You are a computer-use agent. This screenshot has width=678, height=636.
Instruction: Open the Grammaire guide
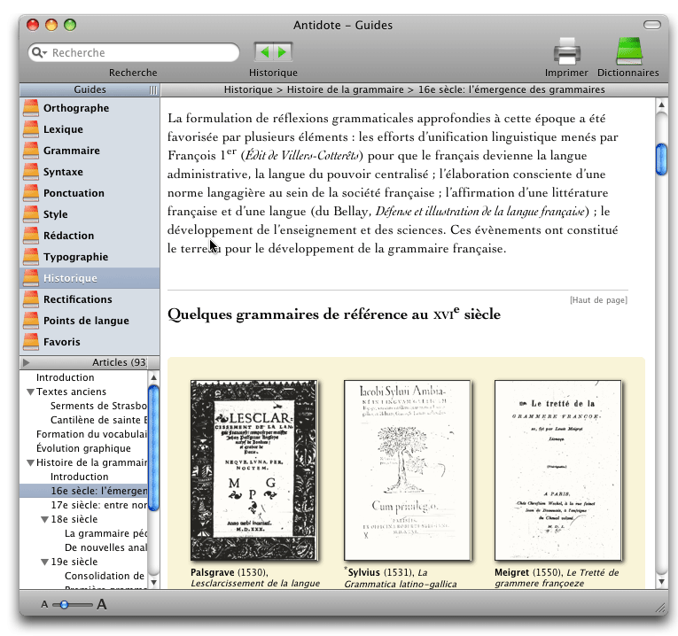(x=72, y=151)
